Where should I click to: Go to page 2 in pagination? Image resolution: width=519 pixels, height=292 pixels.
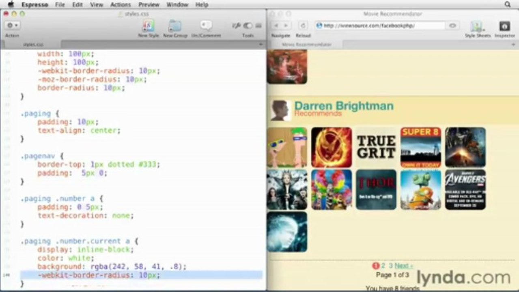coord(383,266)
